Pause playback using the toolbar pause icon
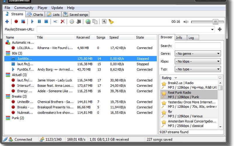Screen dimensions: 234x146 click(39, 22)
